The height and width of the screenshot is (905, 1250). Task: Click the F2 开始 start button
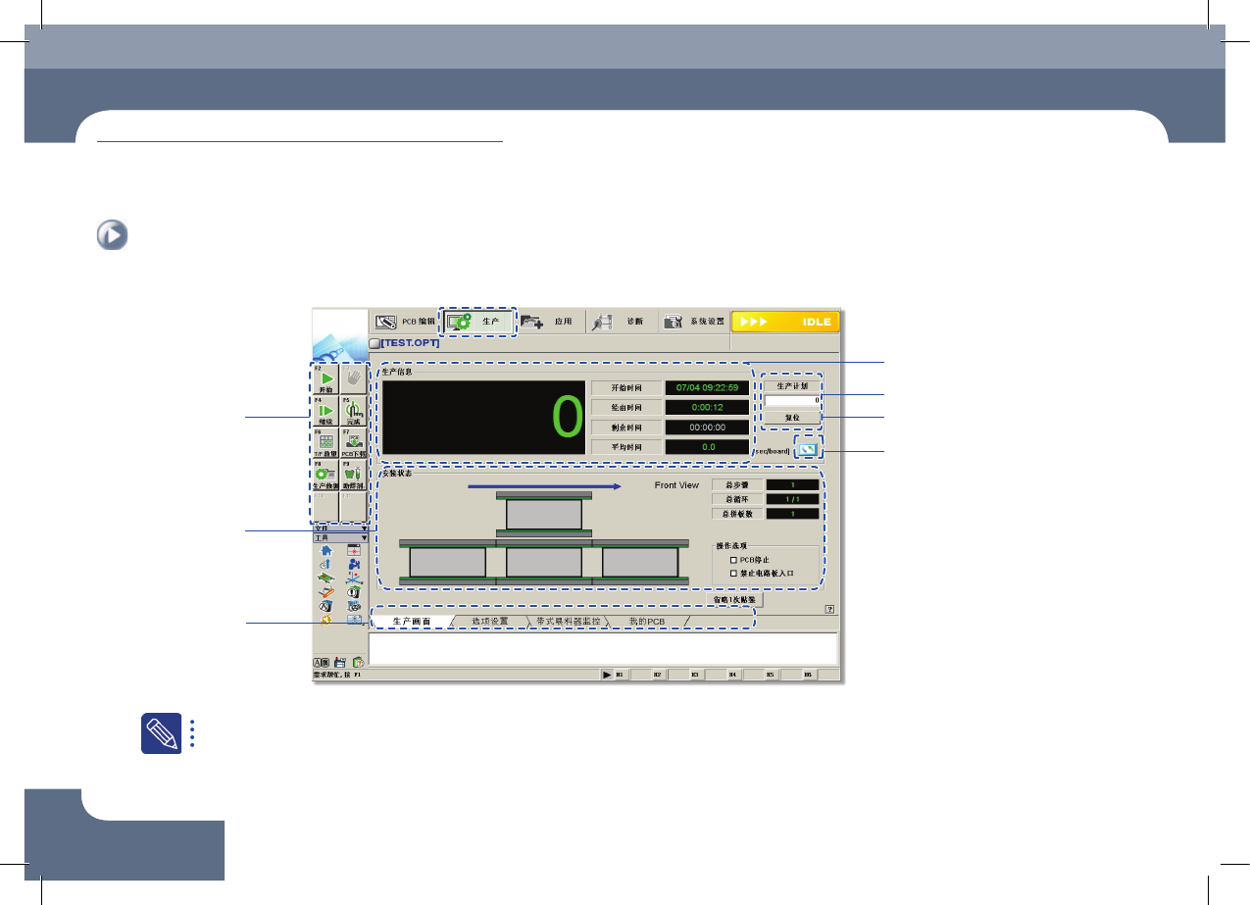coord(326,378)
